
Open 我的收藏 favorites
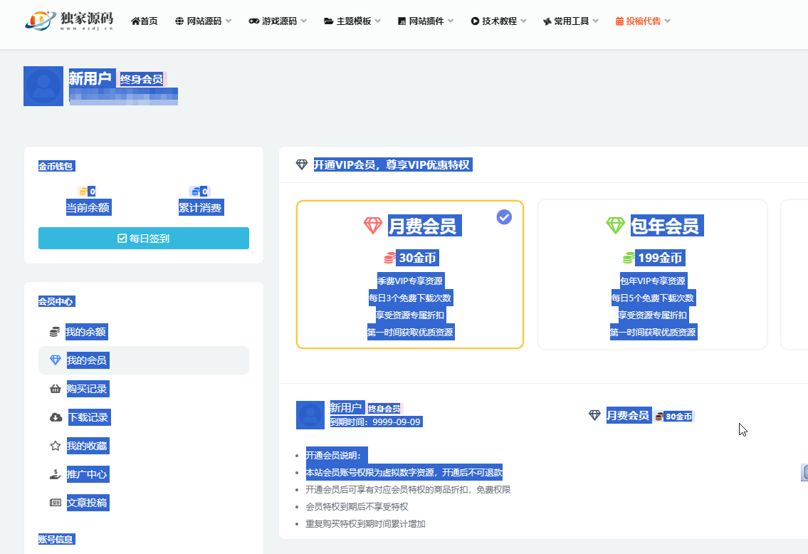(87, 446)
